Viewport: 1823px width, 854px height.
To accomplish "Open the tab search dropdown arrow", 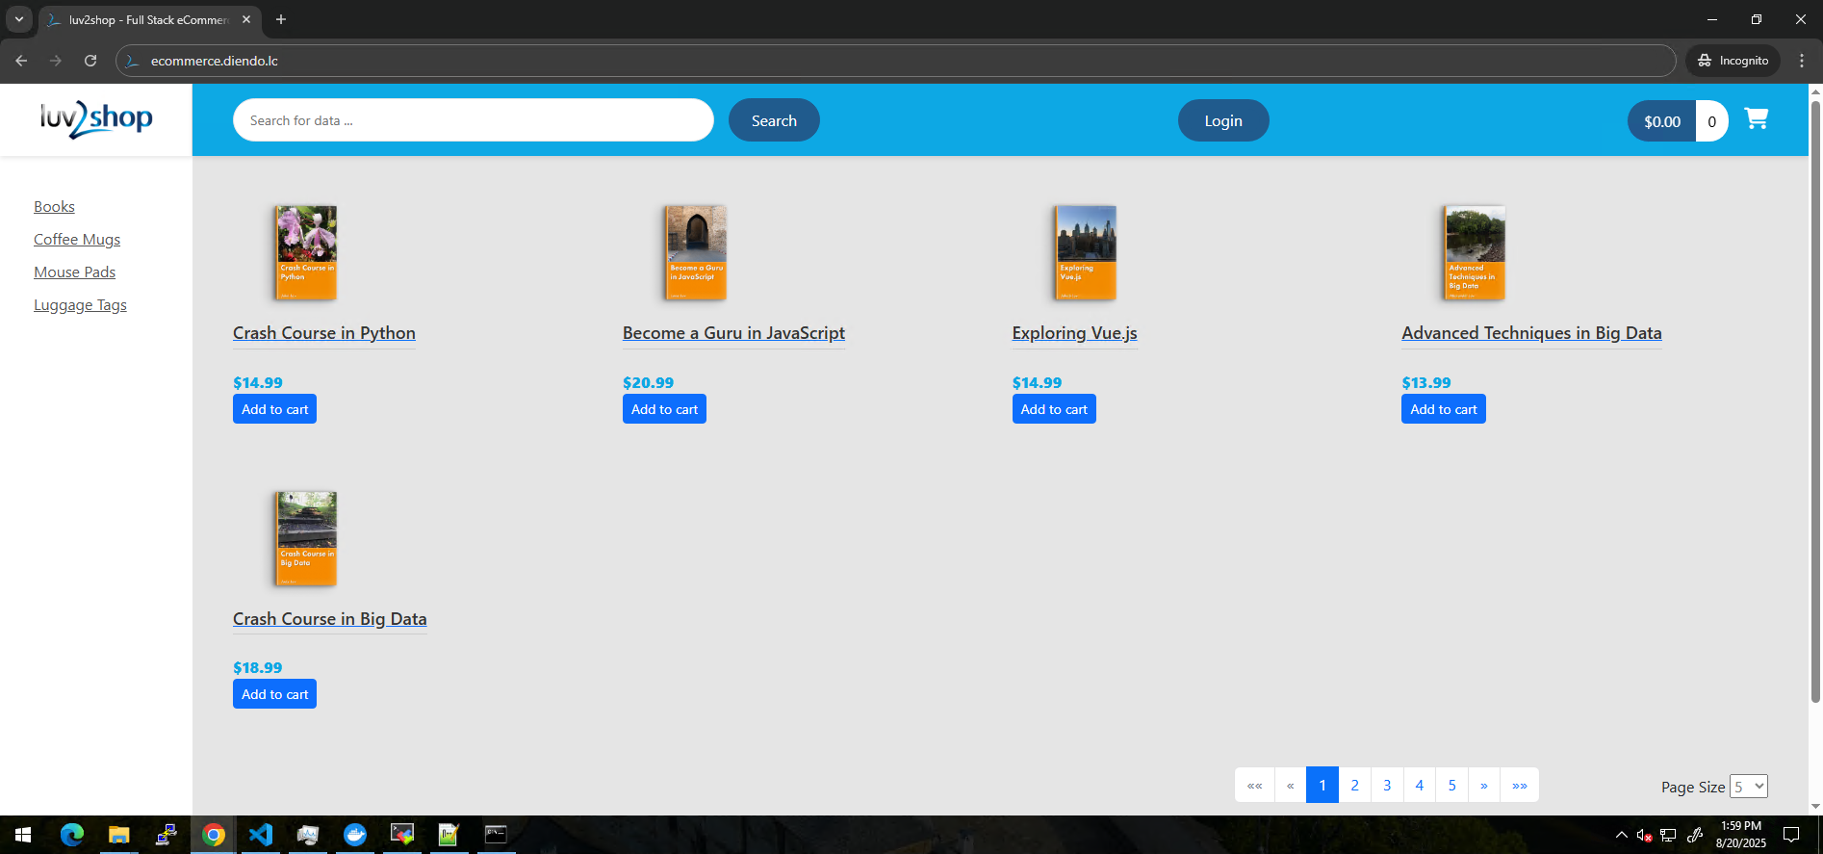I will (18, 19).
